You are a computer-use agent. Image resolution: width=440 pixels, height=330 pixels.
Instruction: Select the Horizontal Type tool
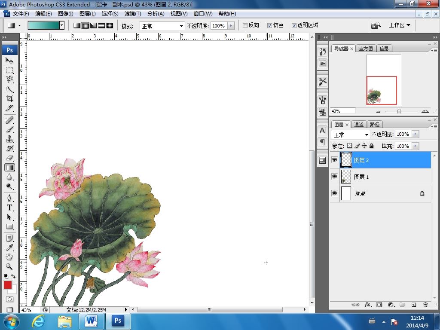(9, 208)
